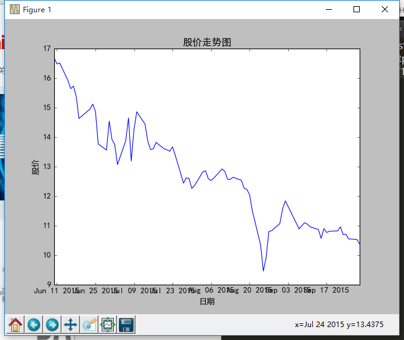This screenshot has height=340, width=404.
Task: Go forward to next view arrow
Action: (52, 324)
